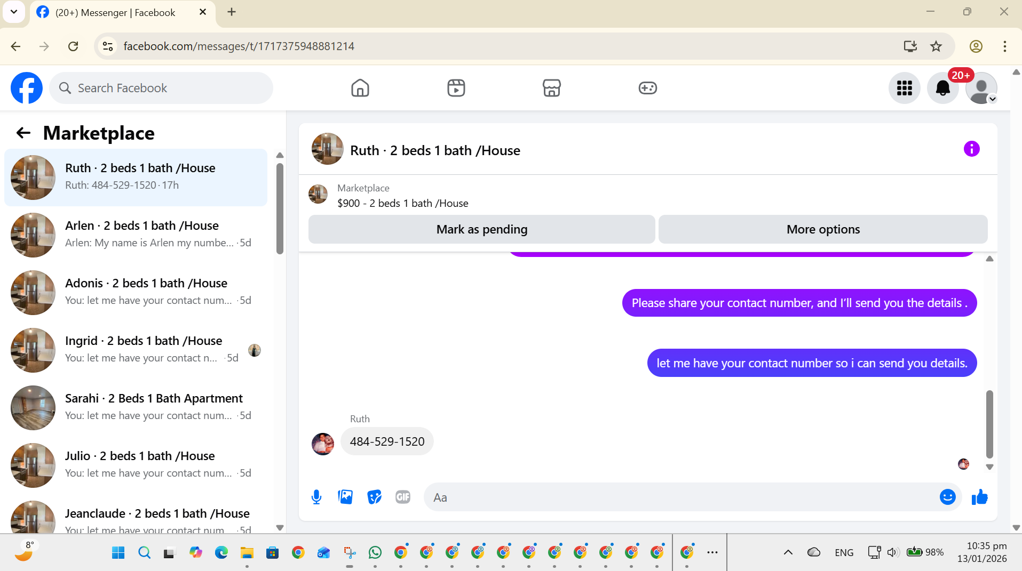Open Chrome three-dot menu
Image resolution: width=1022 pixels, height=571 pixels.
click(1005, 46)
